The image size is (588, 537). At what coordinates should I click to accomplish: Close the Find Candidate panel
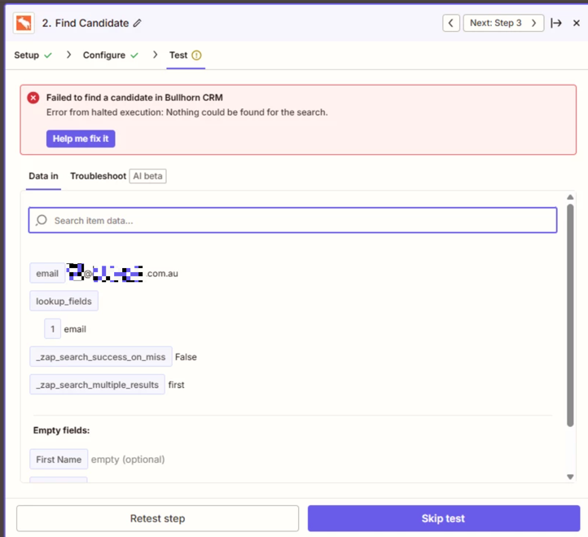pyautogui.click(x=577, y=23)
